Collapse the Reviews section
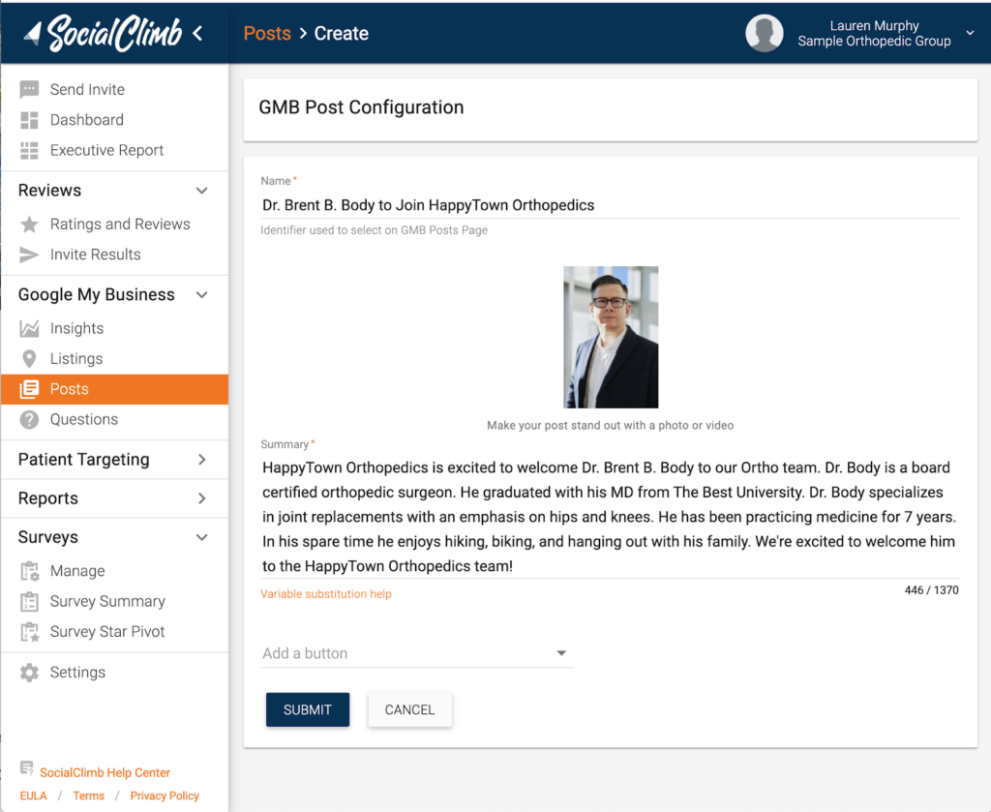 pos(201,191)
